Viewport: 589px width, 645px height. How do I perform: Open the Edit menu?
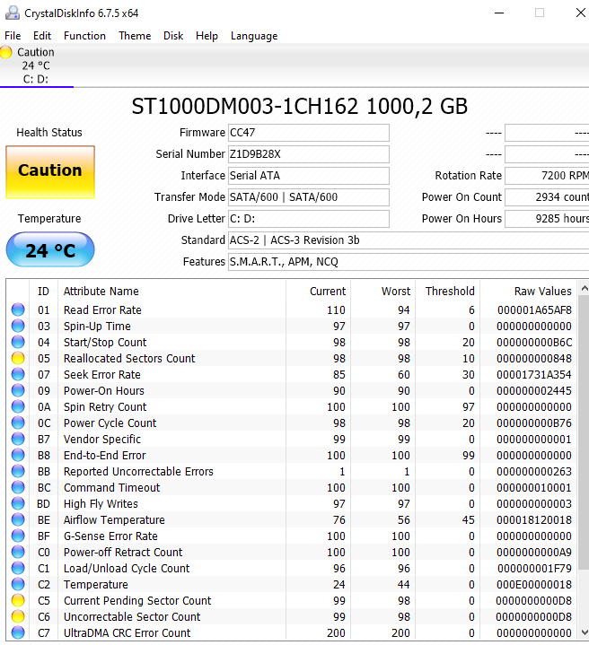pos(42,36)
